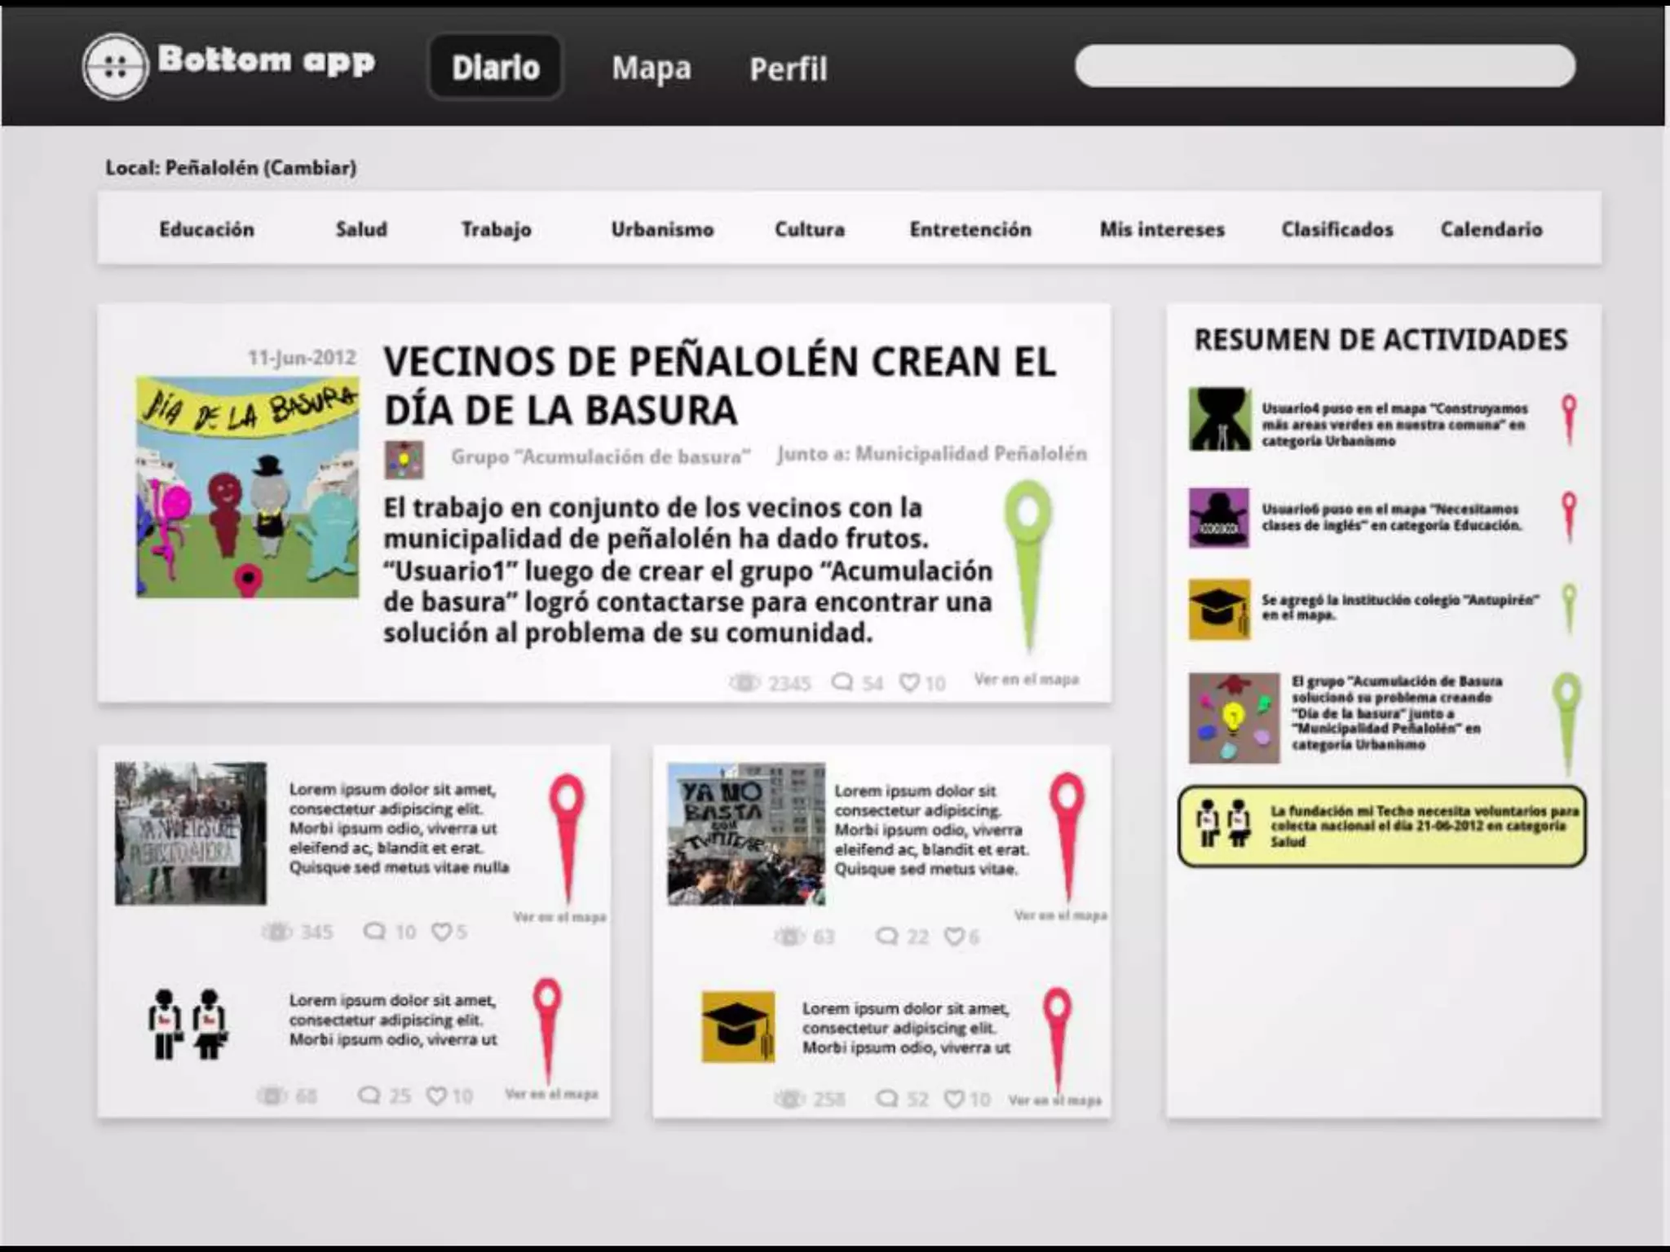
Task: Click the graduation cap icon in bottom-right news card
Action: pyautogui.click(x=738, y=1027)
